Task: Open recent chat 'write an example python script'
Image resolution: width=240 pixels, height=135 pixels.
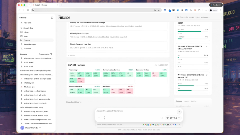Action: 36,115
